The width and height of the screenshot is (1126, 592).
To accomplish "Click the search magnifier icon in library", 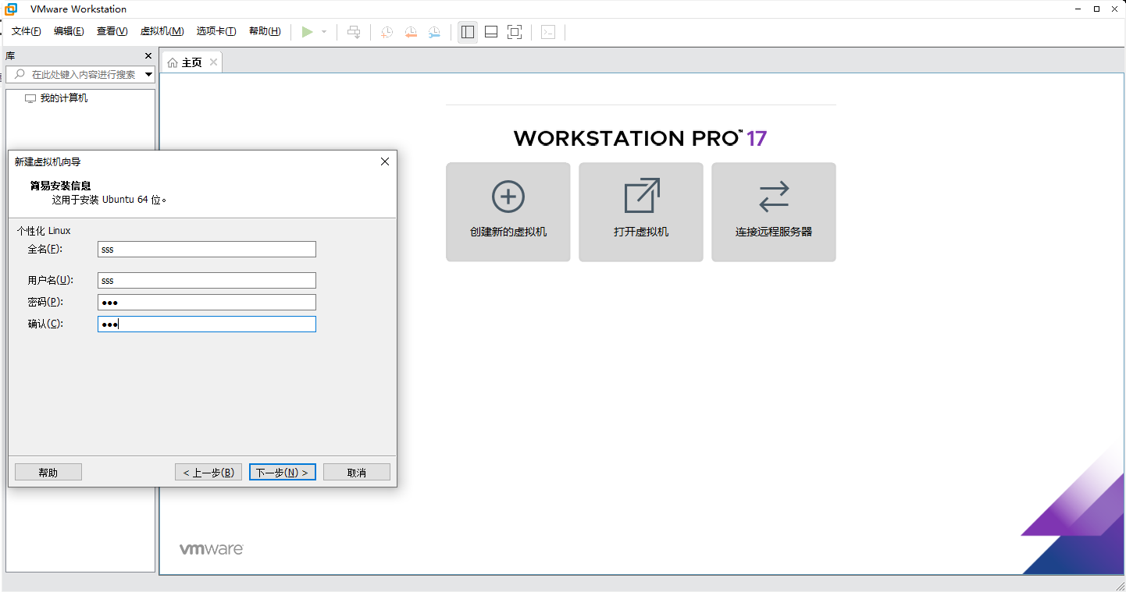I will coord(20,74).
